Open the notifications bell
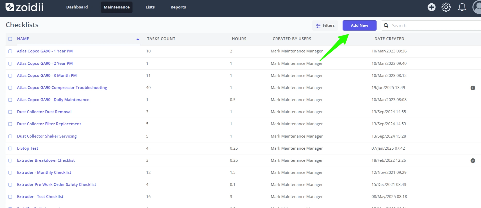This screenshot has height=208, width=481. pyautogui.click(x=462, y=7)
